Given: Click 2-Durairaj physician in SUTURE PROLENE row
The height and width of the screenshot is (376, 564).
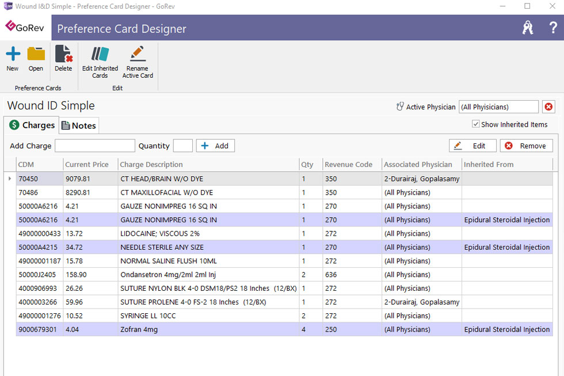Looking at the screenshot, I should tap(421, 302).
